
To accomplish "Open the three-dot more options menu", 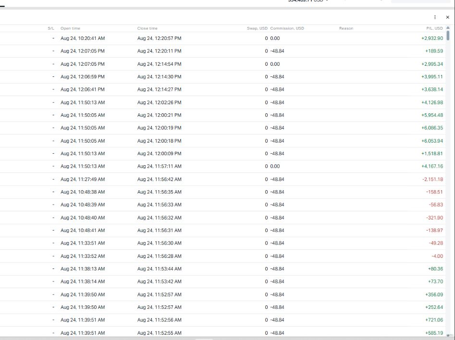I will point(435,17).
